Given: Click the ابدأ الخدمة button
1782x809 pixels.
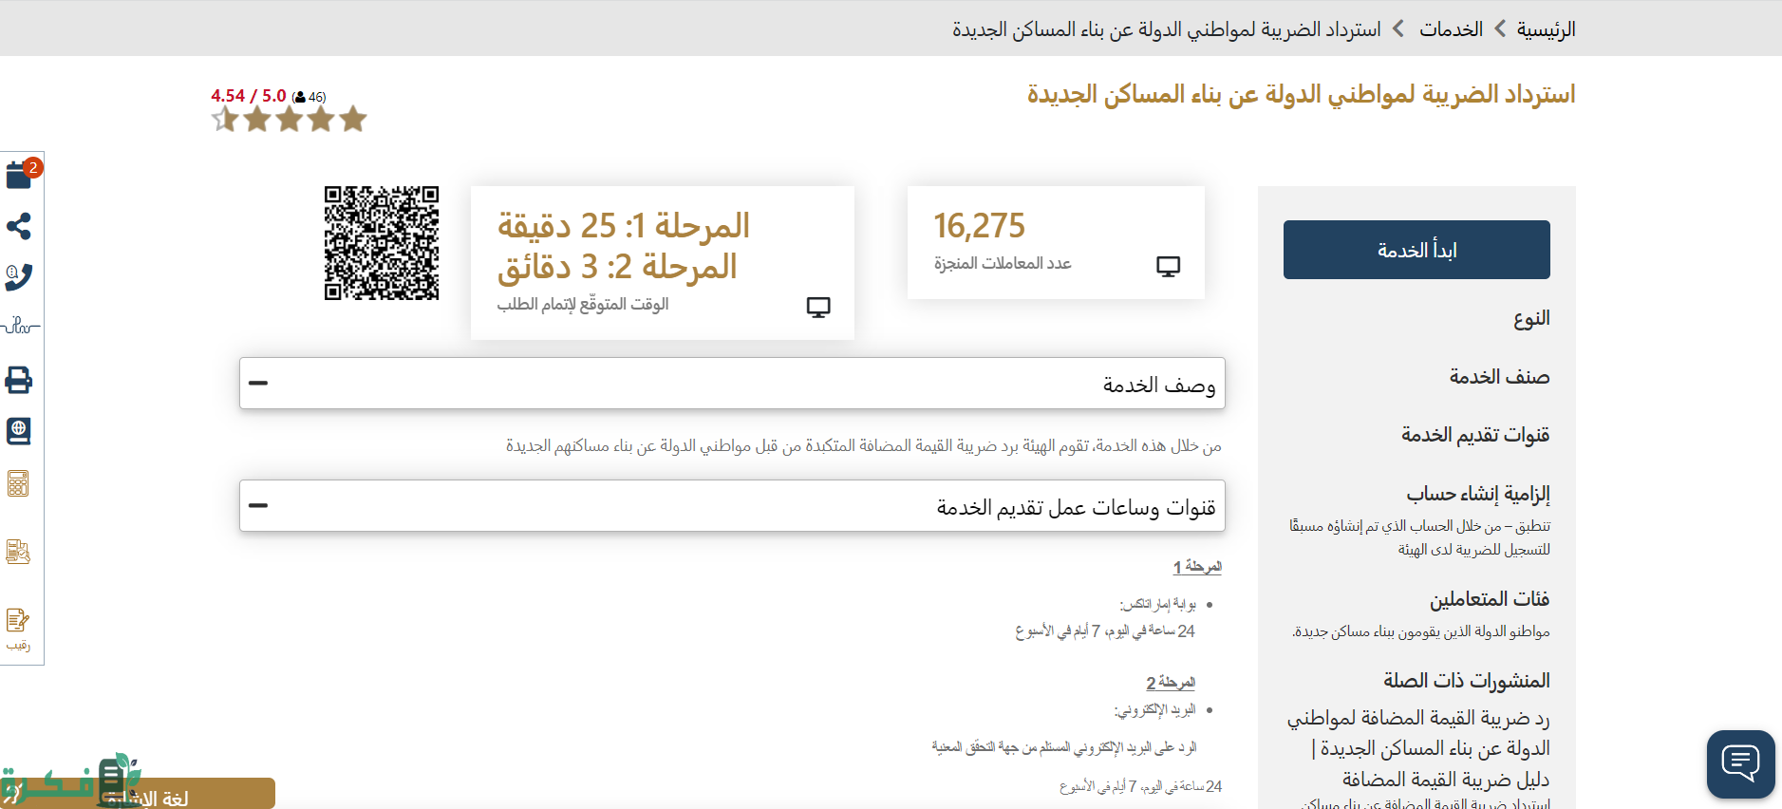Looking at the screenshot, I should tap(1416, 250).
